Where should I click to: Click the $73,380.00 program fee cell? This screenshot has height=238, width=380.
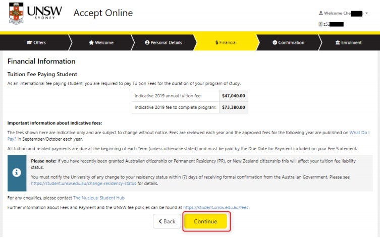(233, 107)
